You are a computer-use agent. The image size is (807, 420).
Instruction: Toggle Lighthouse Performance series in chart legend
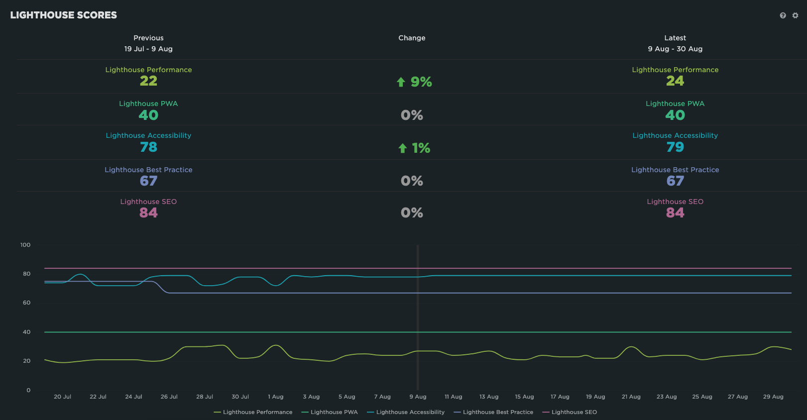coord(253,412)
